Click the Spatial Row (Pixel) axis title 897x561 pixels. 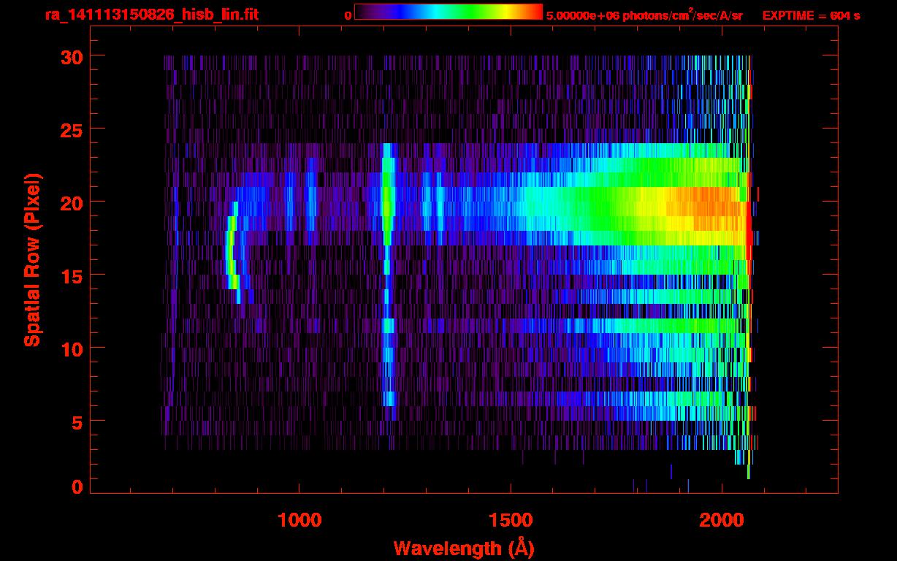pyautogui.click(x=32, y=260)
